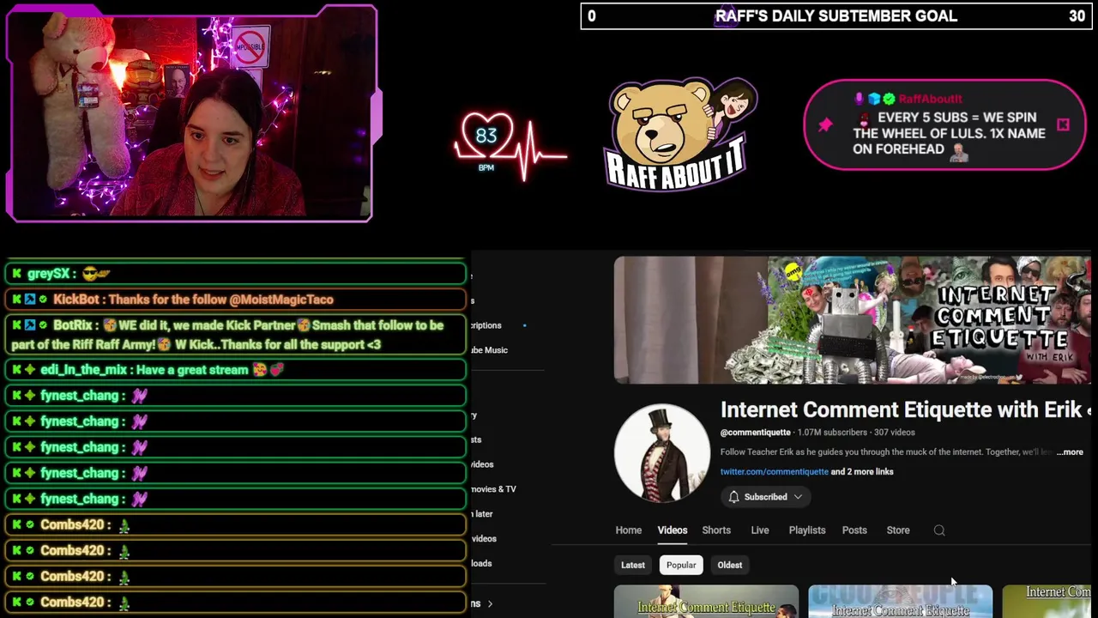Open the Subscriptions item in the sidebar

tap(486, 325)
